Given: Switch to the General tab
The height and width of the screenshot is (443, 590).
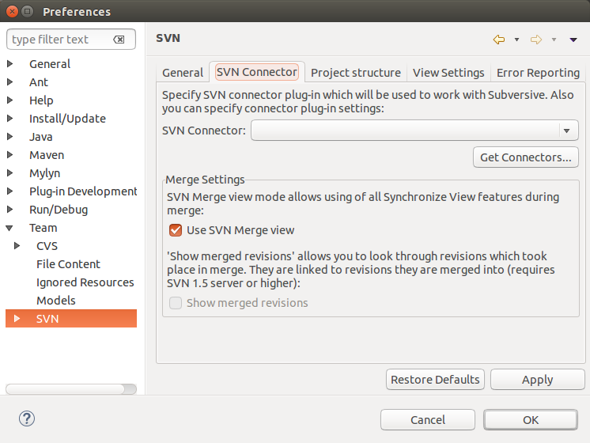Looking at the screenshot, I should tap(183, 72).
